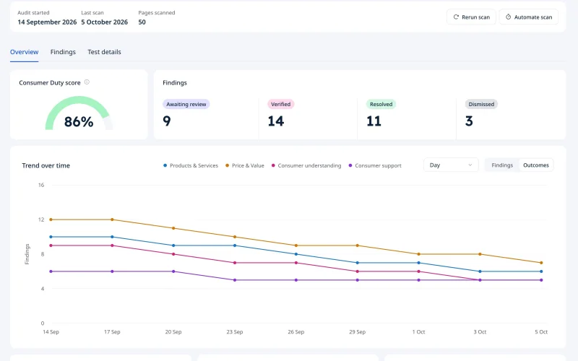
Task: Click the Pages scanned value 50
Action: 142,22
